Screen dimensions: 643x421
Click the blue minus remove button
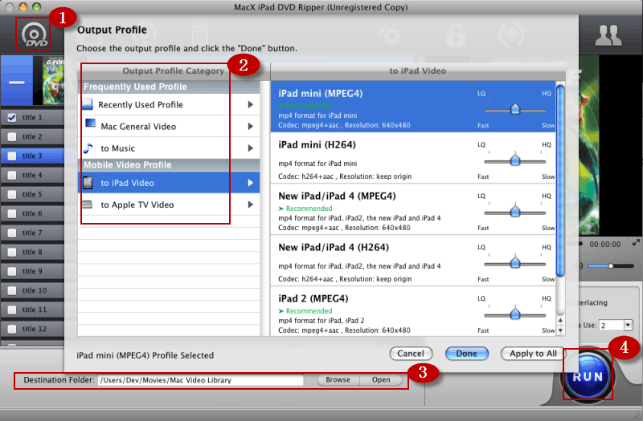(x=16, y=83)
